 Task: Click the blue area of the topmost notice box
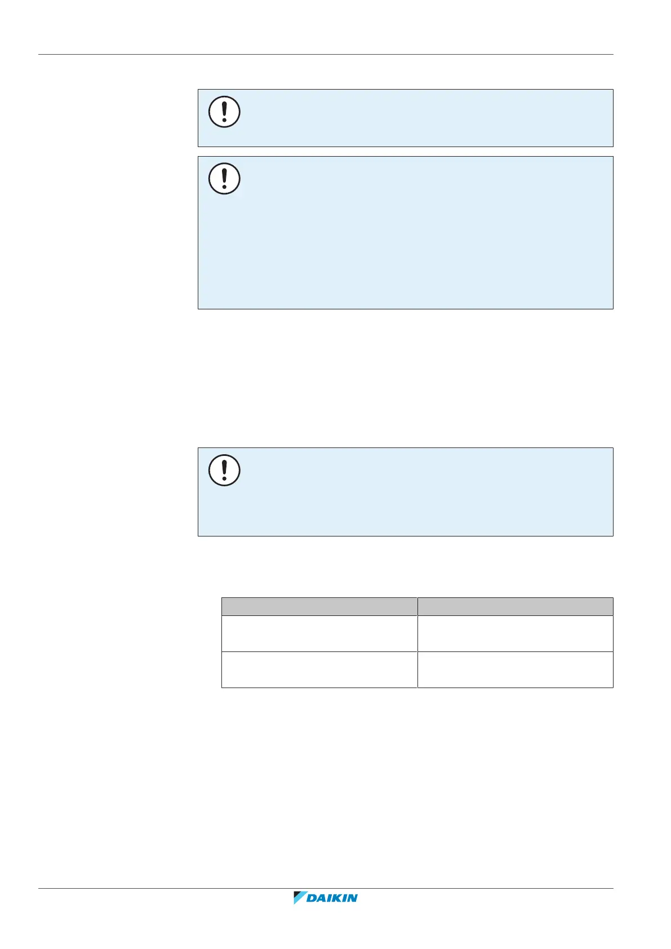click(x=423, y=118)
